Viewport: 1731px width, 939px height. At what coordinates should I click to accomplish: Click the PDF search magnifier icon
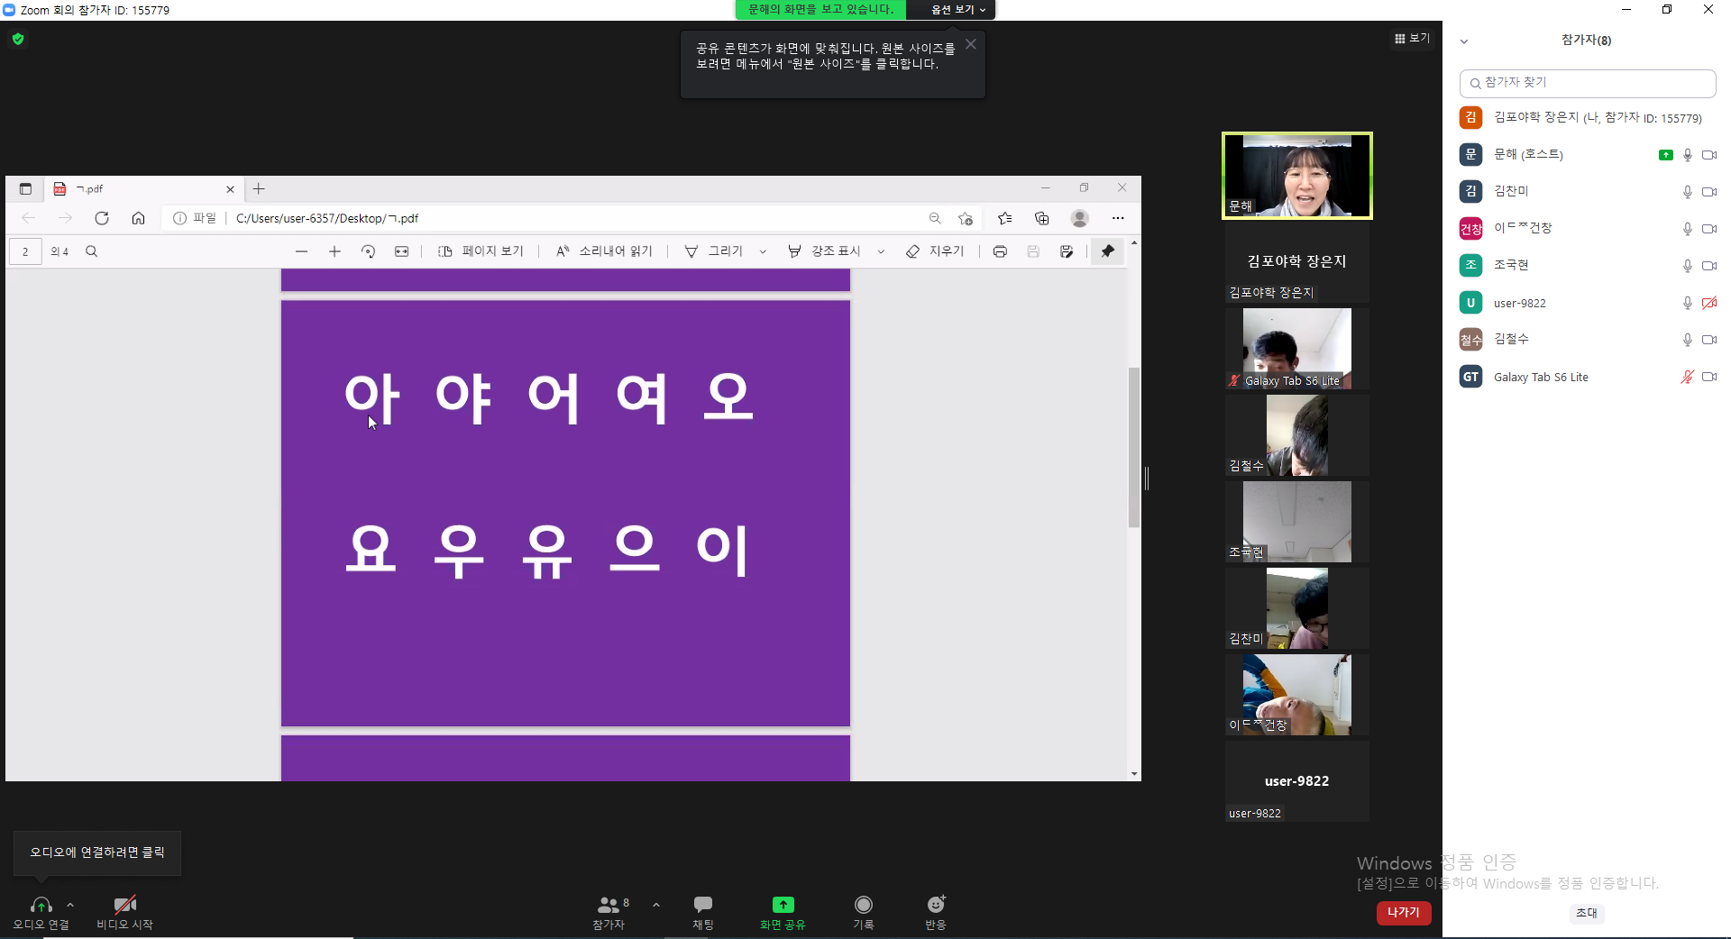click(91, 251)
